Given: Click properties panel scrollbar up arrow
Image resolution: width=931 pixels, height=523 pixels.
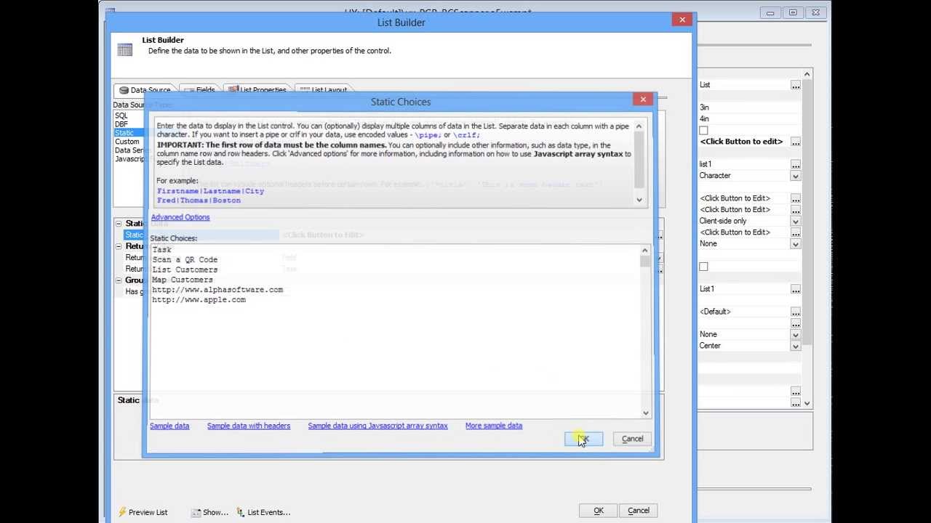Looking at the screenshot, I should [x=807, y=74].
